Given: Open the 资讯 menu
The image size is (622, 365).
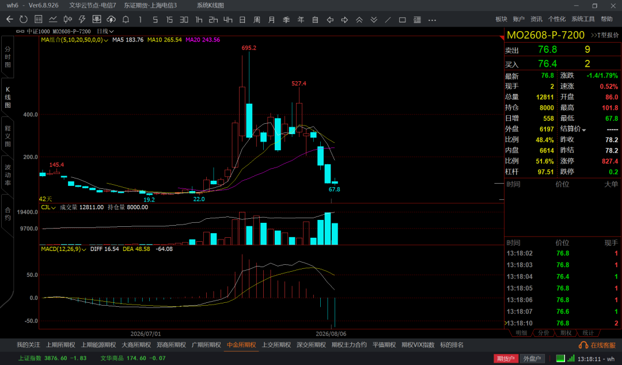Looking at the screenshot, I should pyautogui.click(x=536, y=19).
